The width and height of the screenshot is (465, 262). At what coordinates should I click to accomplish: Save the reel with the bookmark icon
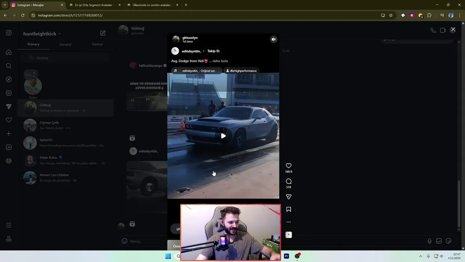(288, 209)
